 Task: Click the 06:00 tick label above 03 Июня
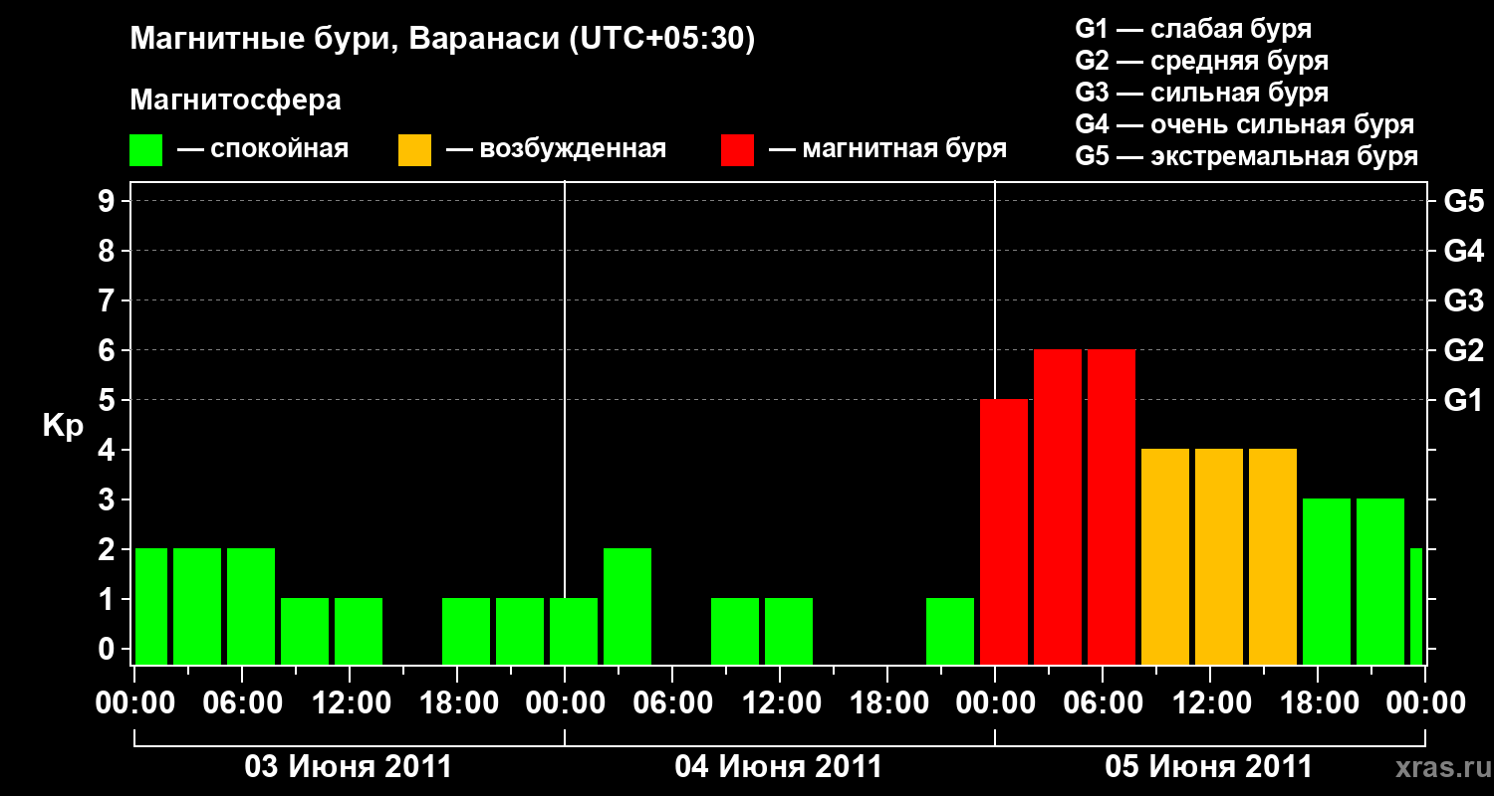click(242, 703)
